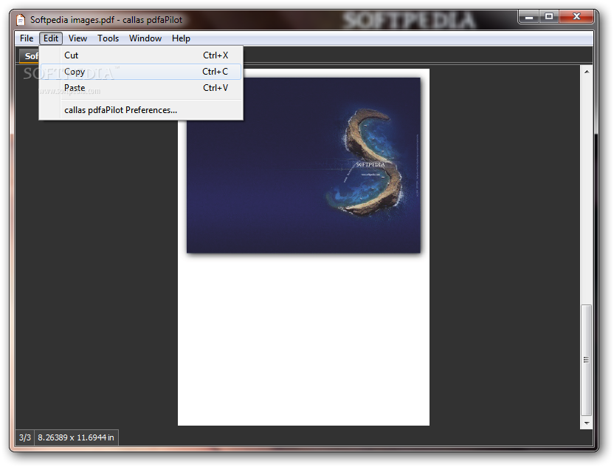
Task: Open the Window menu
Action: [x=145, y=38]
